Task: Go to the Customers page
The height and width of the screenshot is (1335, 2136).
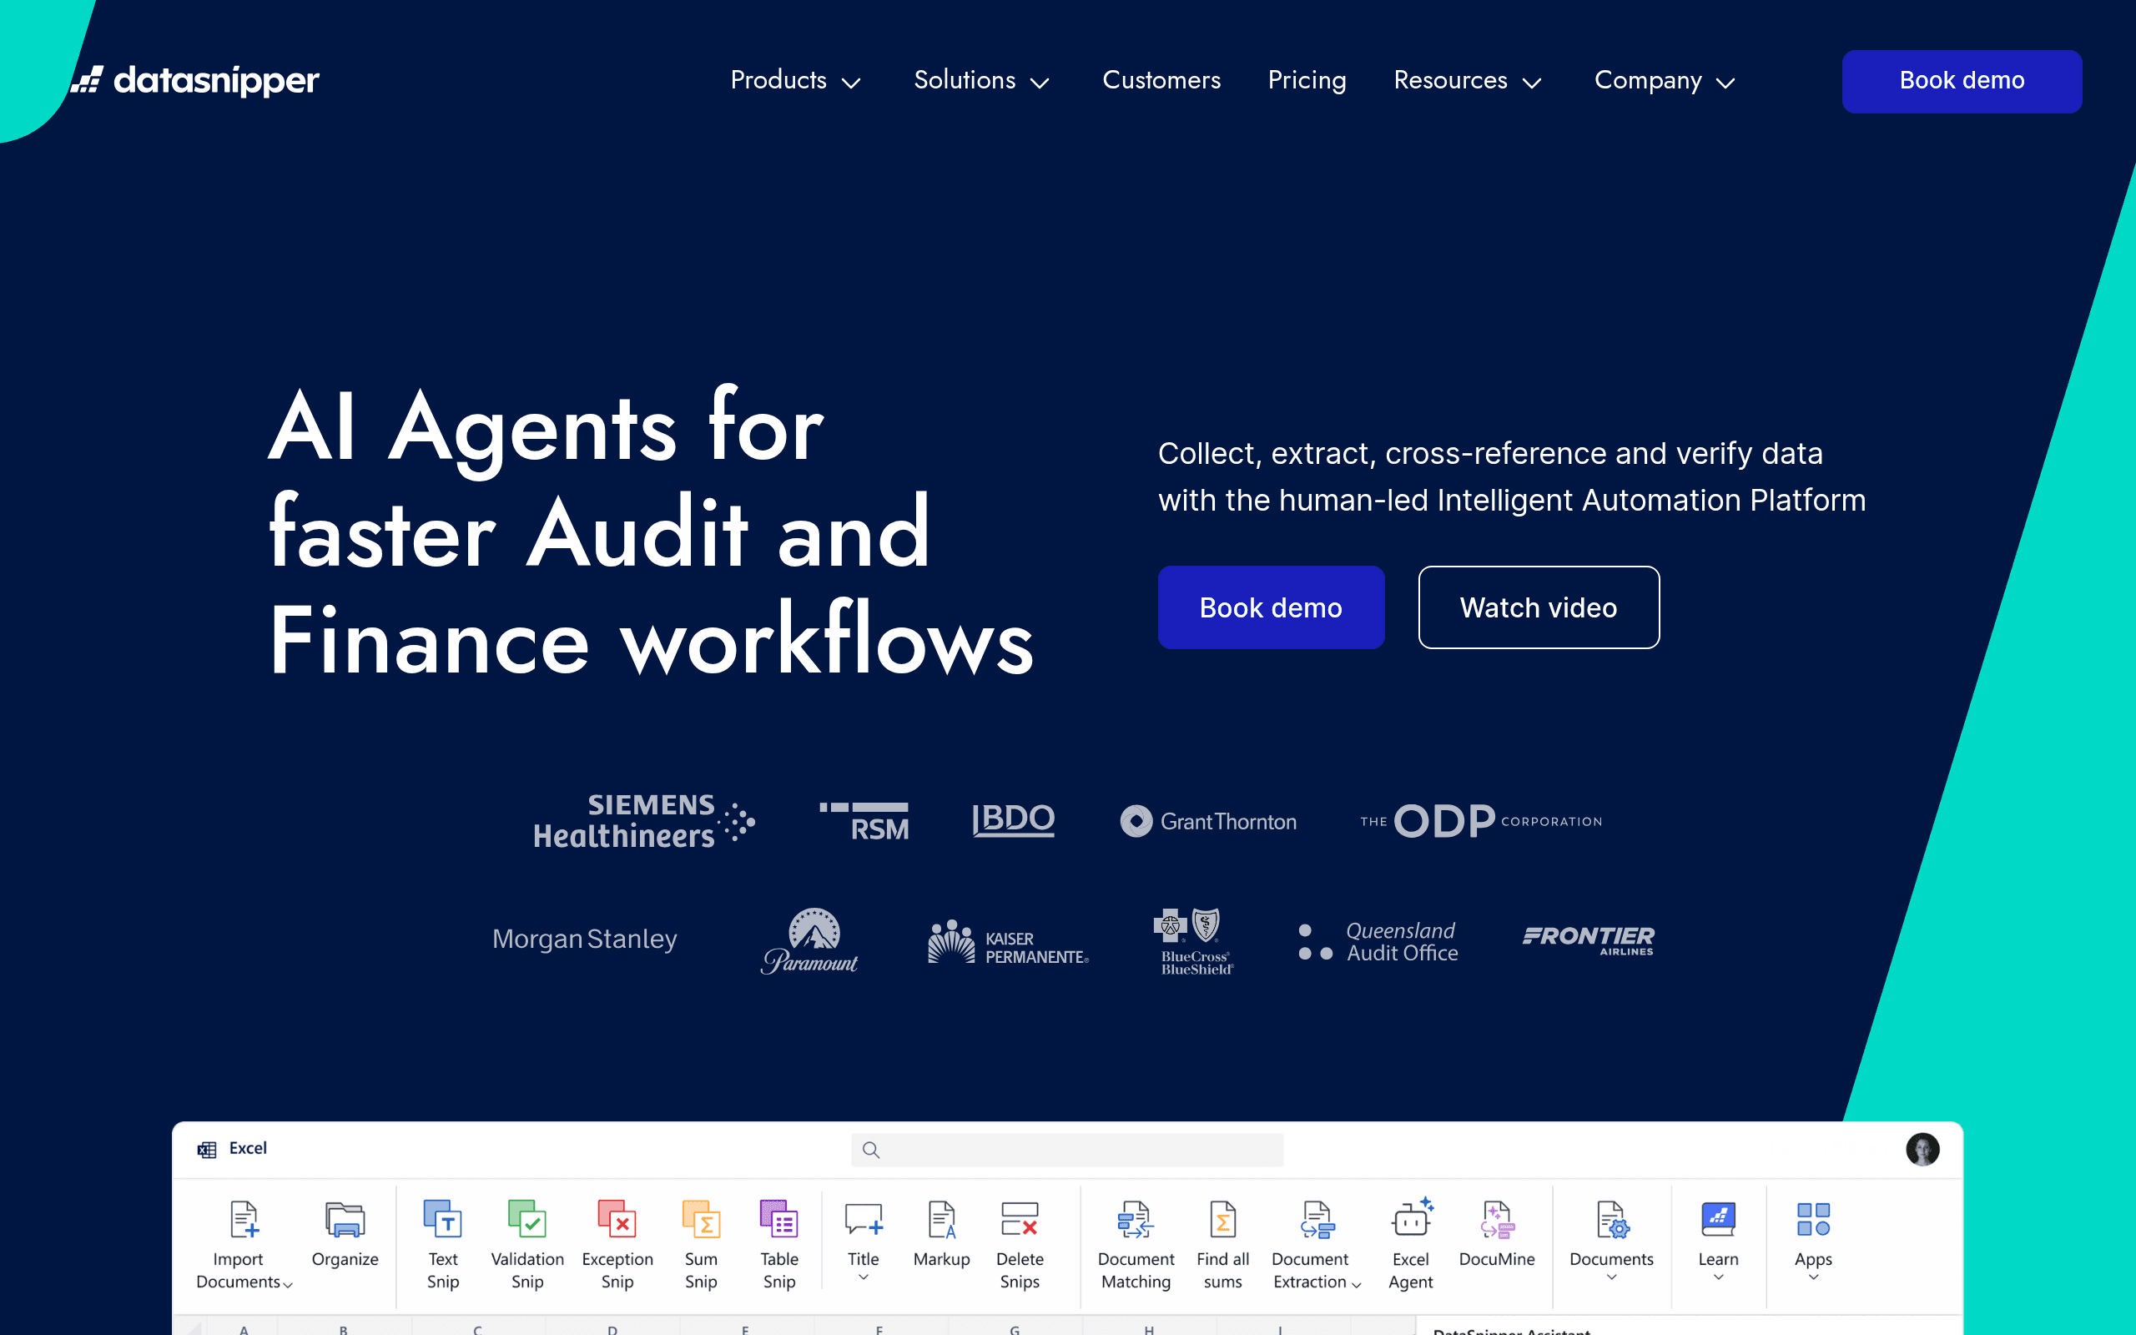Action: (1161, 80)
